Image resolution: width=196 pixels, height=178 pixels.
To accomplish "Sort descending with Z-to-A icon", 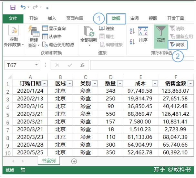I will click(132, 42).
